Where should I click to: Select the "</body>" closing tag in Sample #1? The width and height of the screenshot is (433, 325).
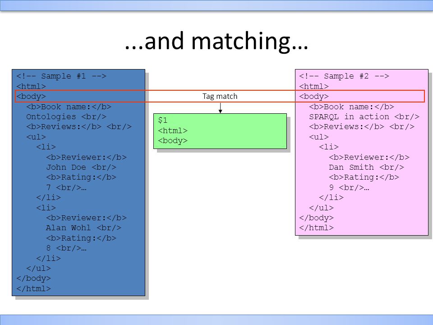point(33,279)
